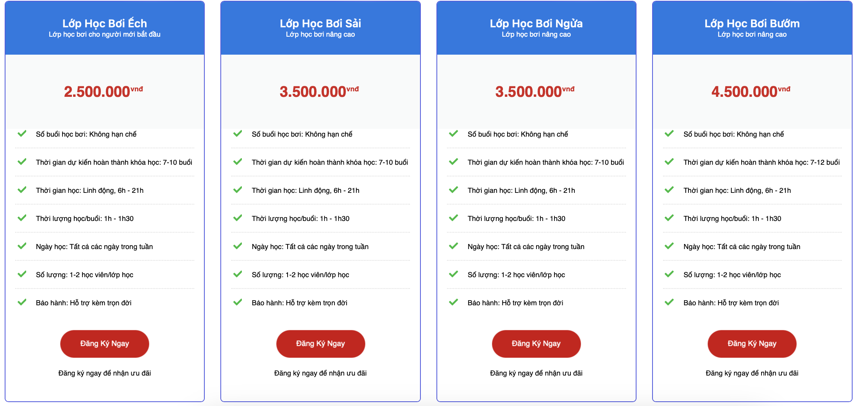
Task: Click Đăng Ký Ngay under Bơi Sải
Action: pos(320,344)
